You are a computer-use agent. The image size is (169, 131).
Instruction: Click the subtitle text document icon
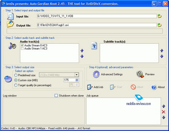click(x=94, y=46)
